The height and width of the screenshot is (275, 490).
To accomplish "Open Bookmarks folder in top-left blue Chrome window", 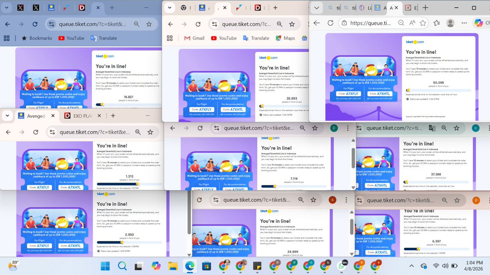I will click(37, 38).
